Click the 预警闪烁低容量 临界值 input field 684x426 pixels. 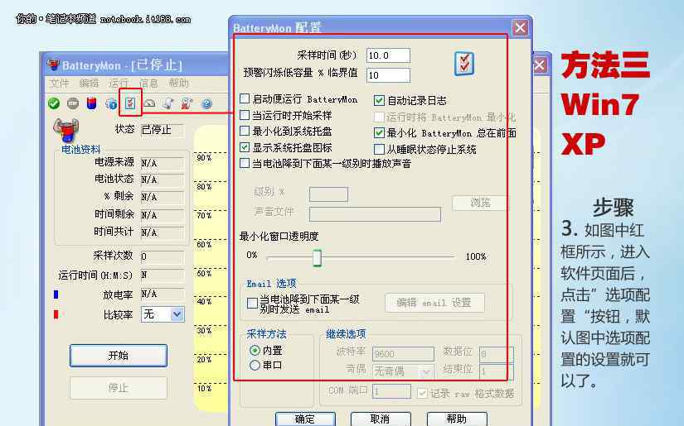tap(388, 74)
